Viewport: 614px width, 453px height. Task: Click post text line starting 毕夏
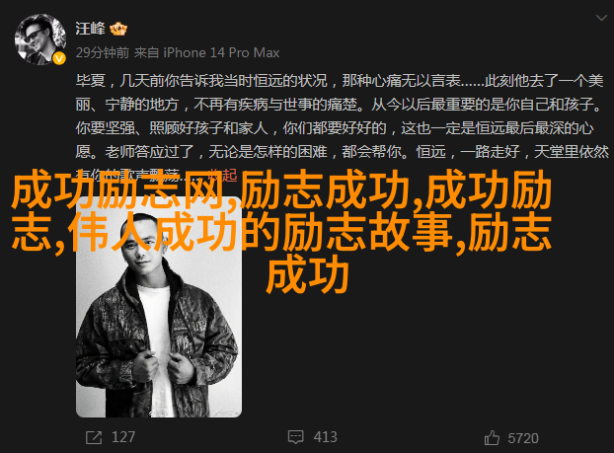[340, 81]
